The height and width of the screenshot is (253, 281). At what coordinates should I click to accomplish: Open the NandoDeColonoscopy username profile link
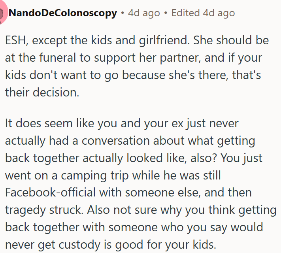(x=63, y=13)
